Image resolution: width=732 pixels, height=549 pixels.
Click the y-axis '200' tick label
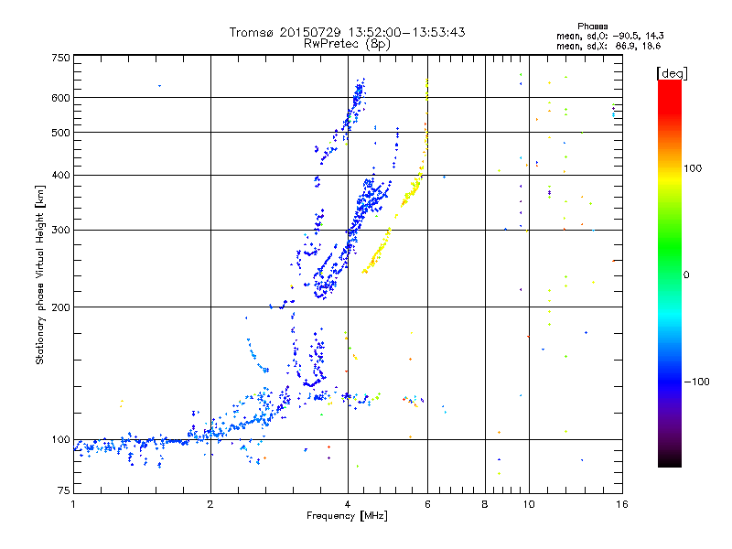(x=60, y=307)
